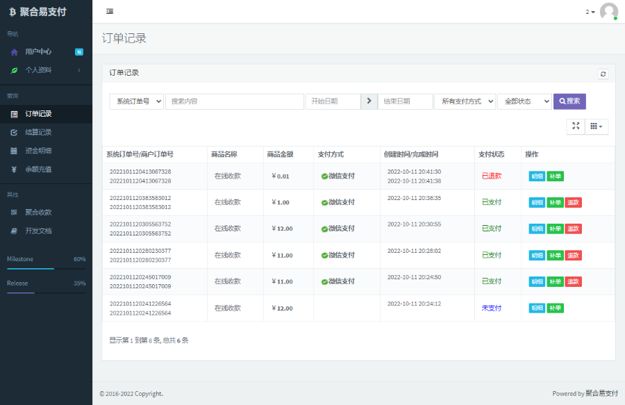
Task: Click the WeChat pay icon in ¥1.00 row
Action: pos(324,203)
